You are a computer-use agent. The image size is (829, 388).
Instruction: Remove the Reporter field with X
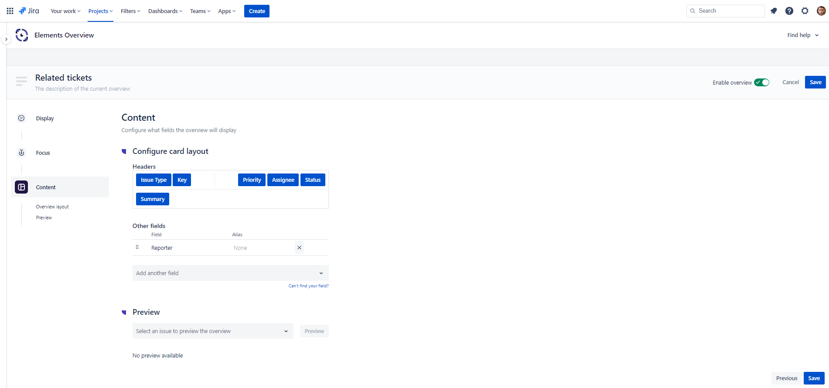click(299, 248)
